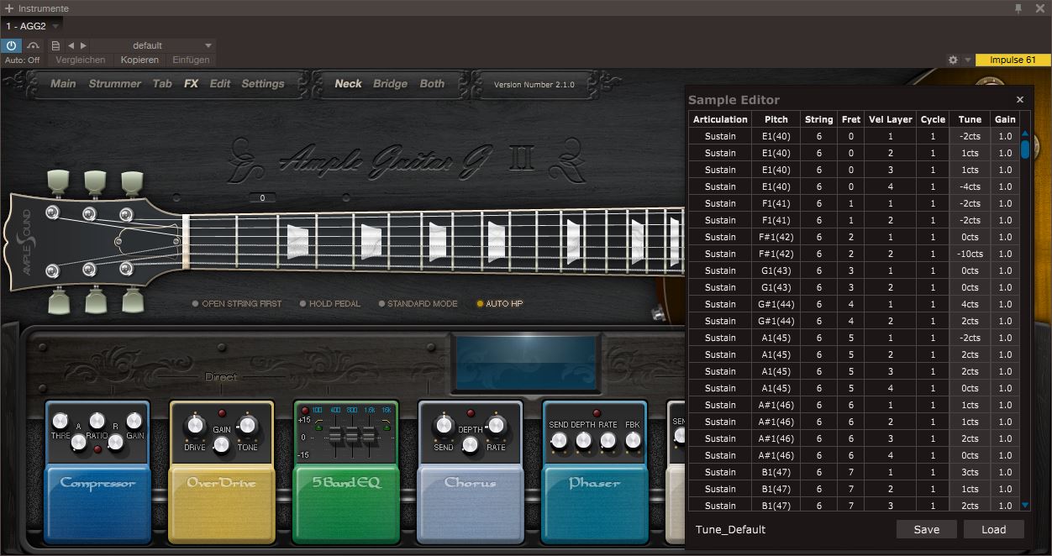Click Sample Editor scrollbar down arrow

coord(1025,506)
